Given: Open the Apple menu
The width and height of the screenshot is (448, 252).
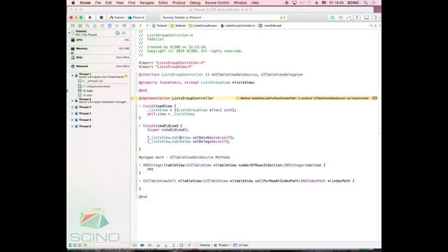Looking at the screenshot, I should (x=73, y=3).
